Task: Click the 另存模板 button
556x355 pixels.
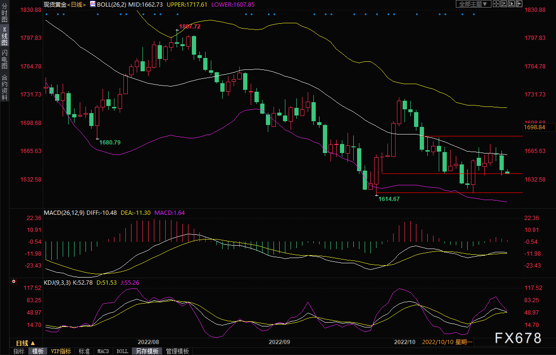Action: coord(147,351)
